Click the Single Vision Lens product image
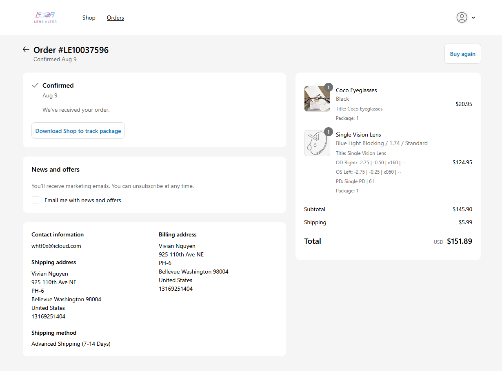 (317, 143)
